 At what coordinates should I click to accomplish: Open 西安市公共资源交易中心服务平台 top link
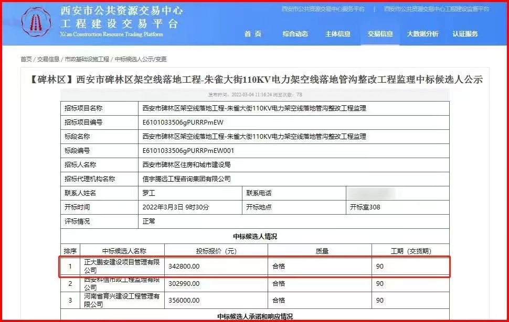coord(323,9)
